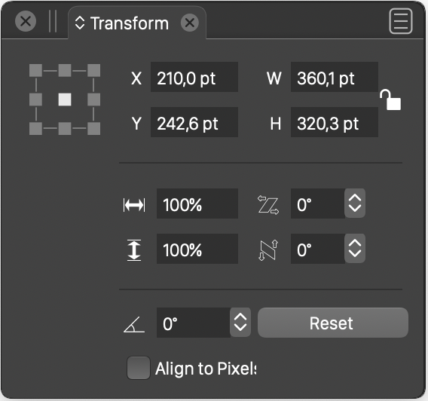The height and width of the screenshot is (401, 428).
Task: Open the Transform panel options menu
Action: (400, 21)
